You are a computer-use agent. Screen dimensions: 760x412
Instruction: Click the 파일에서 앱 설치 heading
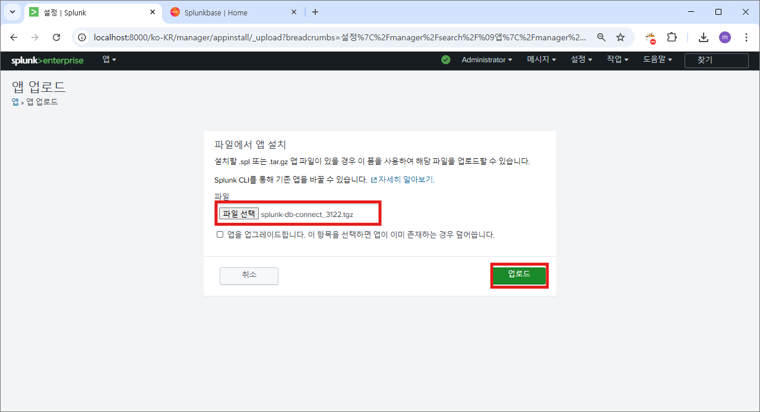pos(251,145)
